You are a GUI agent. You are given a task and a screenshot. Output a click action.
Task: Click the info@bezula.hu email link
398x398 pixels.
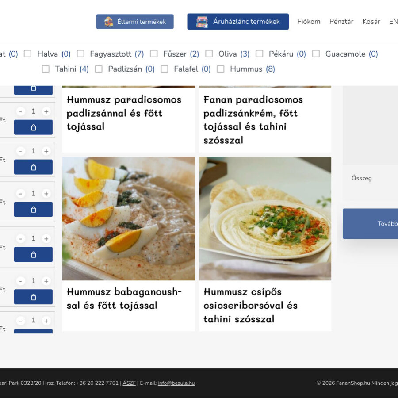pos(176,383)
